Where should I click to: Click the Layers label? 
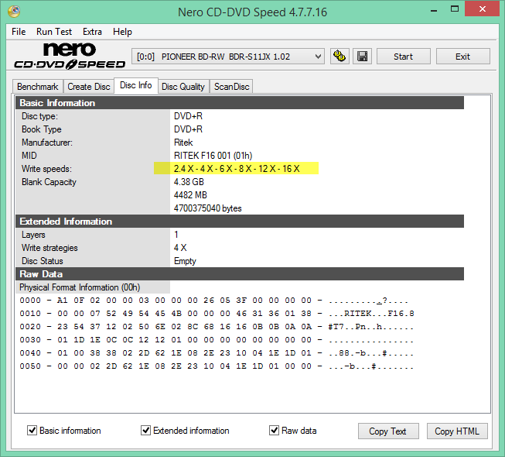coord(33,235)
